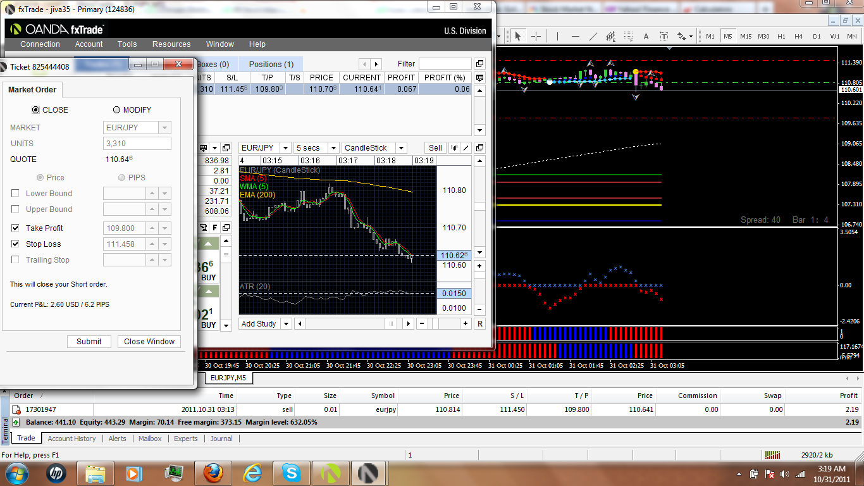Open the Connection menu
864x486 pixels.
point(40,44)
